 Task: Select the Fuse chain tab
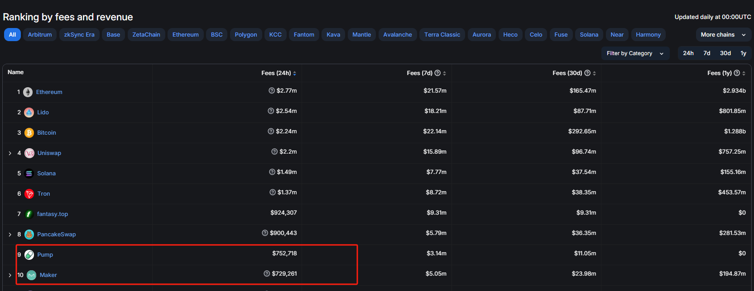[561, 35]
